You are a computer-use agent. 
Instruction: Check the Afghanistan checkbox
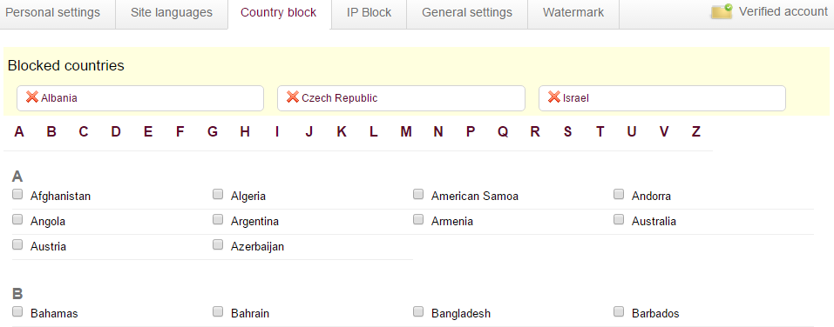tap(17, 194)
